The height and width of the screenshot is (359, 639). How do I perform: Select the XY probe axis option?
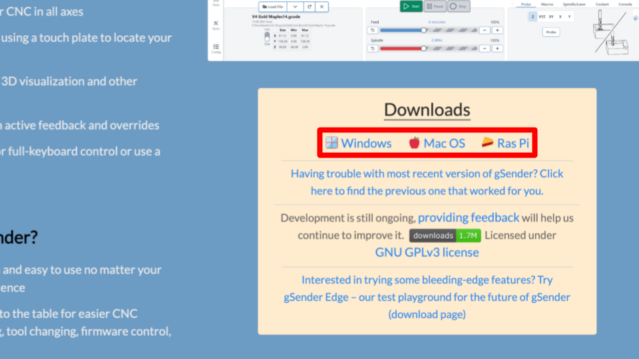pos(551,17)
